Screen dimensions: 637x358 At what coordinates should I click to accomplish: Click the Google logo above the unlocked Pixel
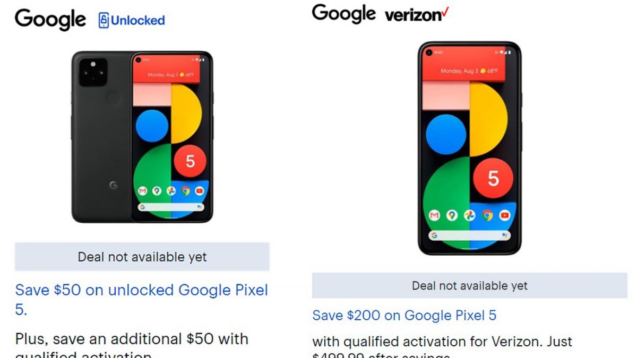[50, 20]
